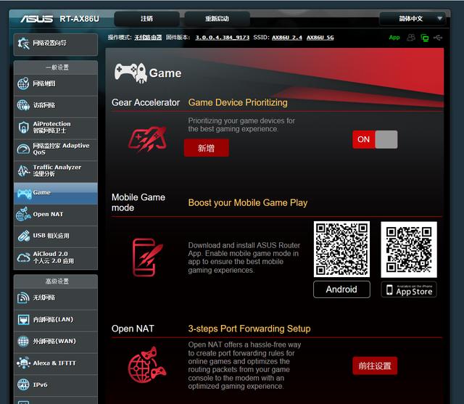Open AiProtection shield icon
The height and width of the screenshot is (404, 464).
tap(23, 127)
